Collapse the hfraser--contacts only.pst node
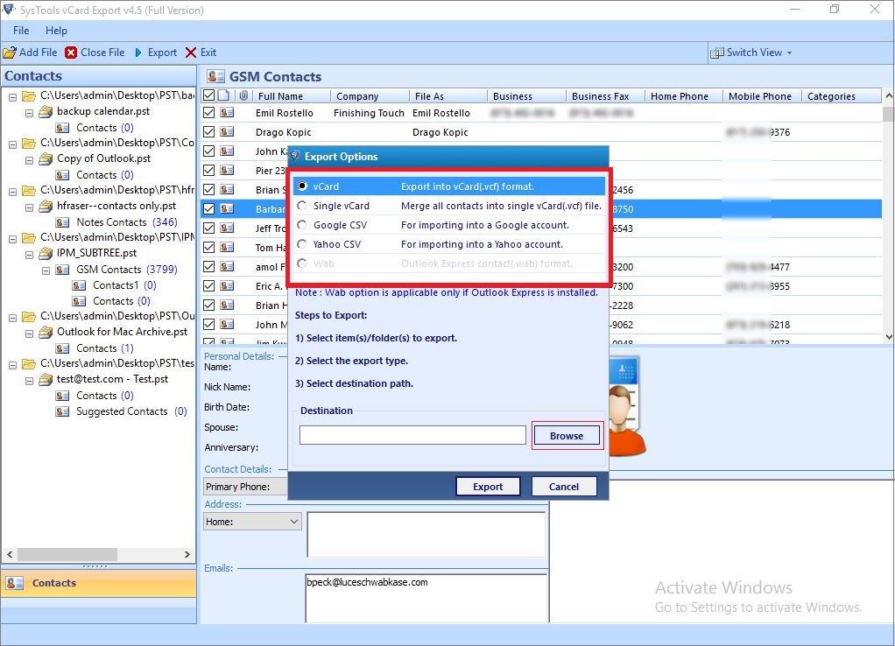 pyautogui.click(x=29, y=207)
